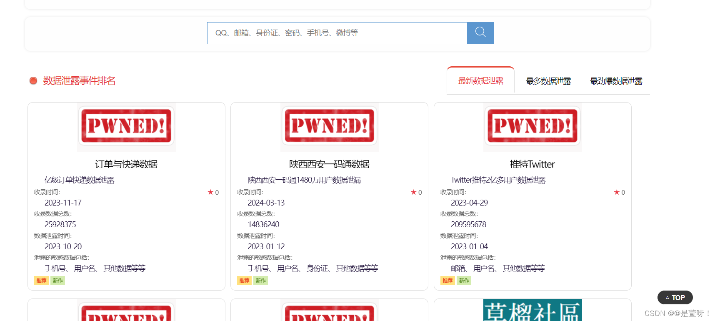Click 新作 tag on 陕西西安一码通数据 card
This screenshot has height=321, width=715.
261,281
